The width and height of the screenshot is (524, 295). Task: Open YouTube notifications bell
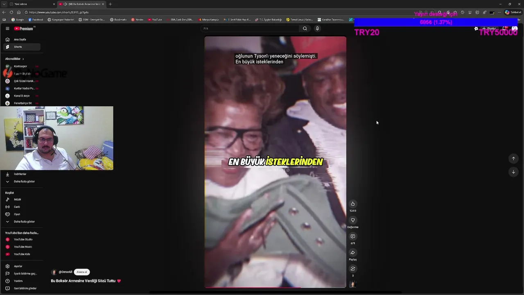click(505, 29)
